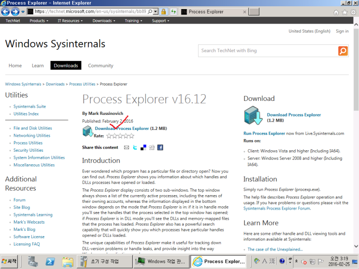Screen dimensions: 359x269
Task: Open the recent pages dropdown arrow
Action: [23, 12]
